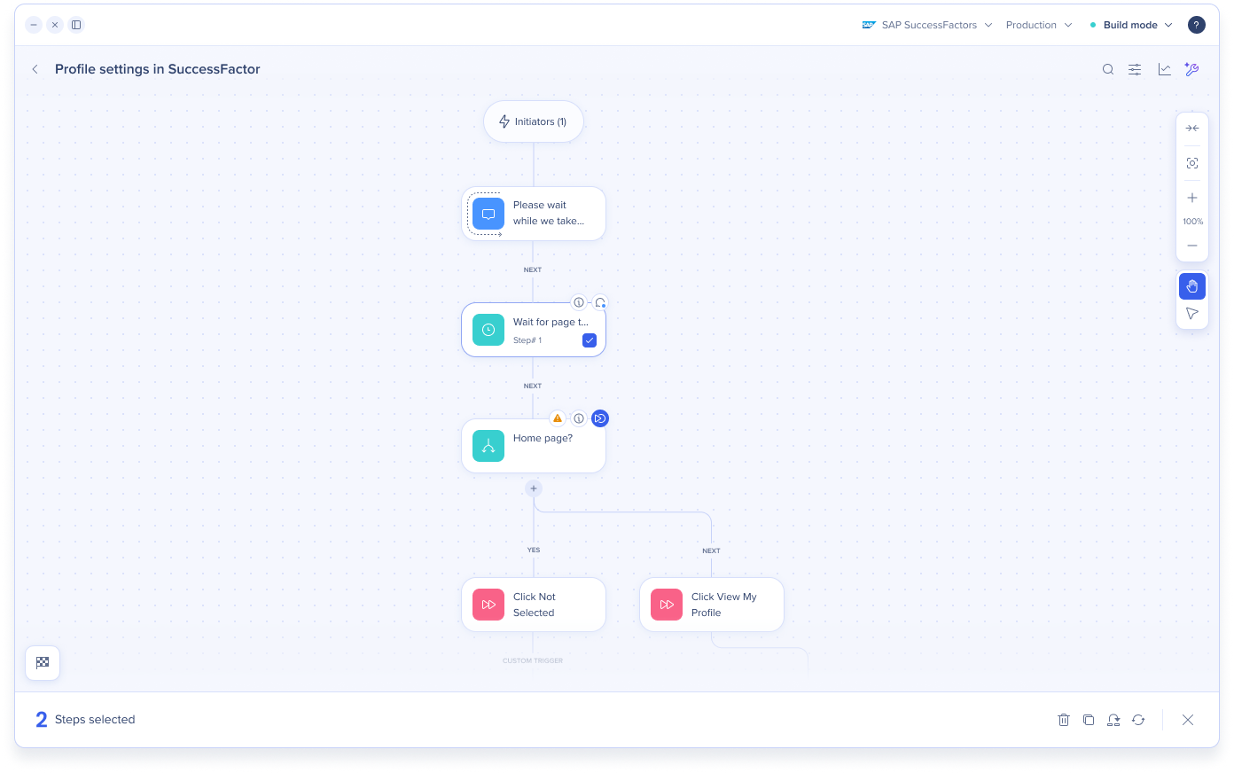Select the hand pan tool
Viewport: 1234px width, 773px height.
1192,286
